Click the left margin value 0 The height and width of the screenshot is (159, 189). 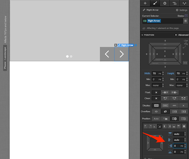click(147, 54)
